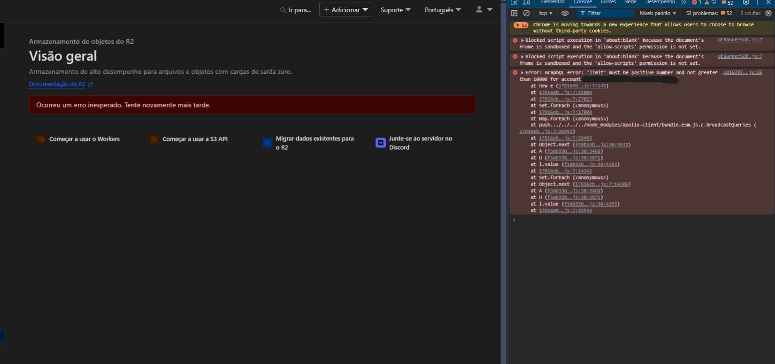Switch to the Fontes tab

(x=608, y=2)
